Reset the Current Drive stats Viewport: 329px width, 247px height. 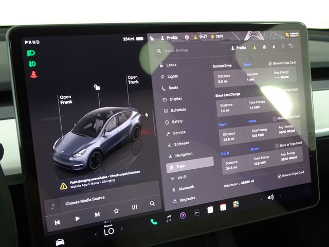(248, 64)
